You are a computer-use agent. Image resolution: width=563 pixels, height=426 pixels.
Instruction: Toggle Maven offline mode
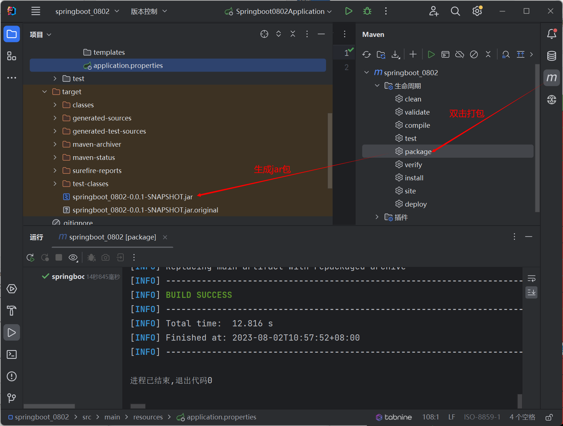459,54
